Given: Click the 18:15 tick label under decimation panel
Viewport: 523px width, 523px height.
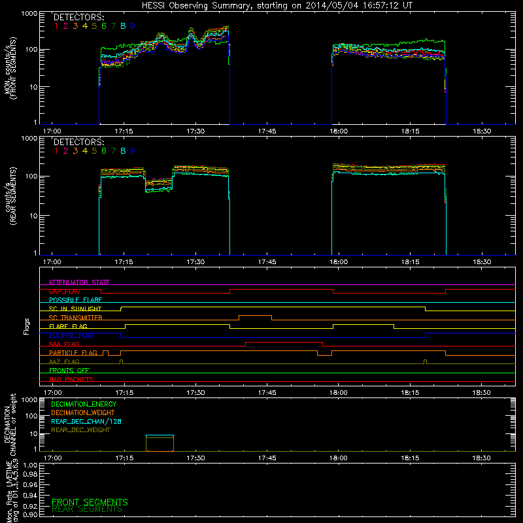Looking at the screenshot, I should (x=411, y=458).
